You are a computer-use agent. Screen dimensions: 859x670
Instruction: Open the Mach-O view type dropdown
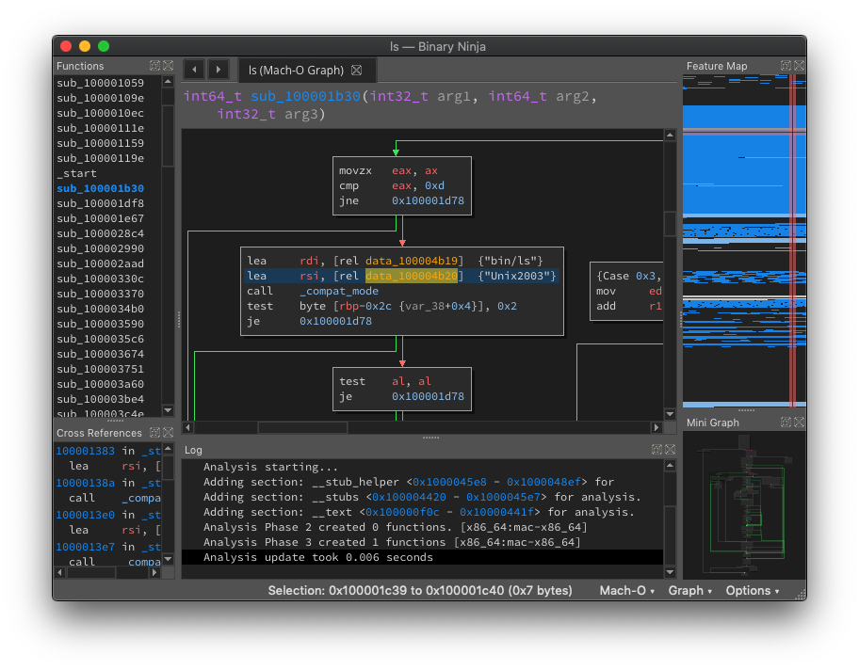point(627,591)
